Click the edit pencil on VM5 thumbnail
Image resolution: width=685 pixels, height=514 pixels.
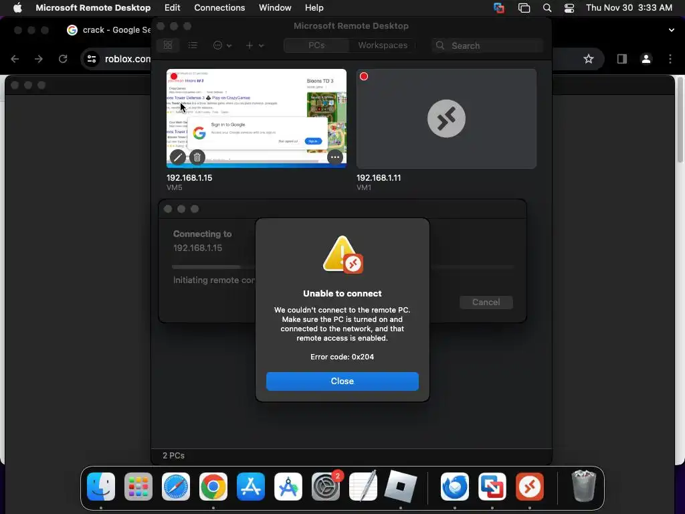click(x=177, y=157)
